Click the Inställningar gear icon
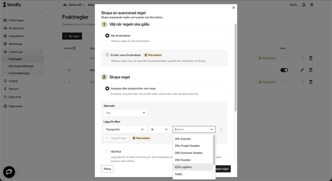Image resolution: width=332 pixels, height=181 pixels. click(x=5, y=52)
